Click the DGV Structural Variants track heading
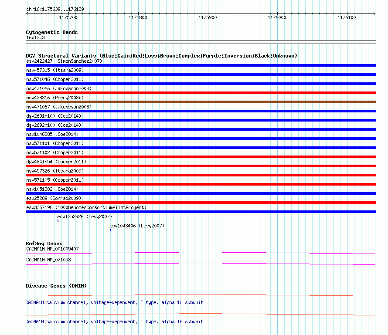Screen dimensions: 388x335 (x=161, y=56)
